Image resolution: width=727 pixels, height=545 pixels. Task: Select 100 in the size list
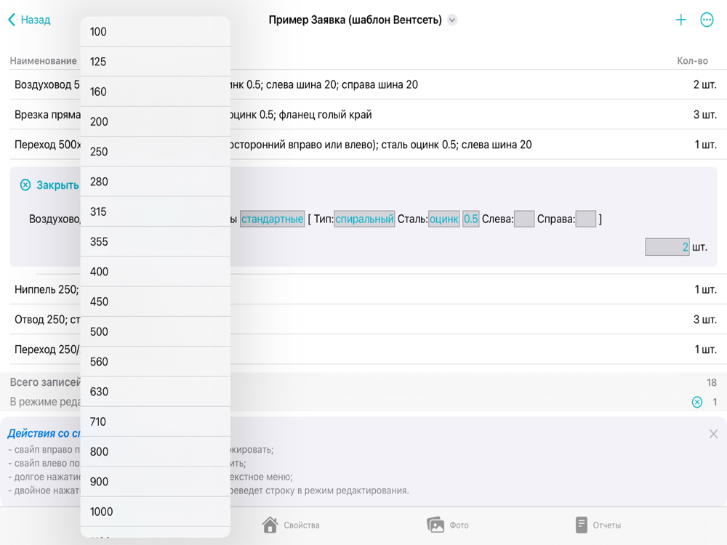[x=156, y=31]
